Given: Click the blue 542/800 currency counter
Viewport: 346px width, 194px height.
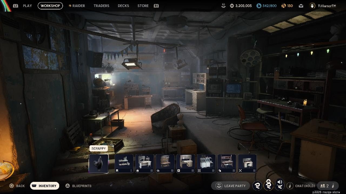Looking at the screenshot, I should click(267, 6).
